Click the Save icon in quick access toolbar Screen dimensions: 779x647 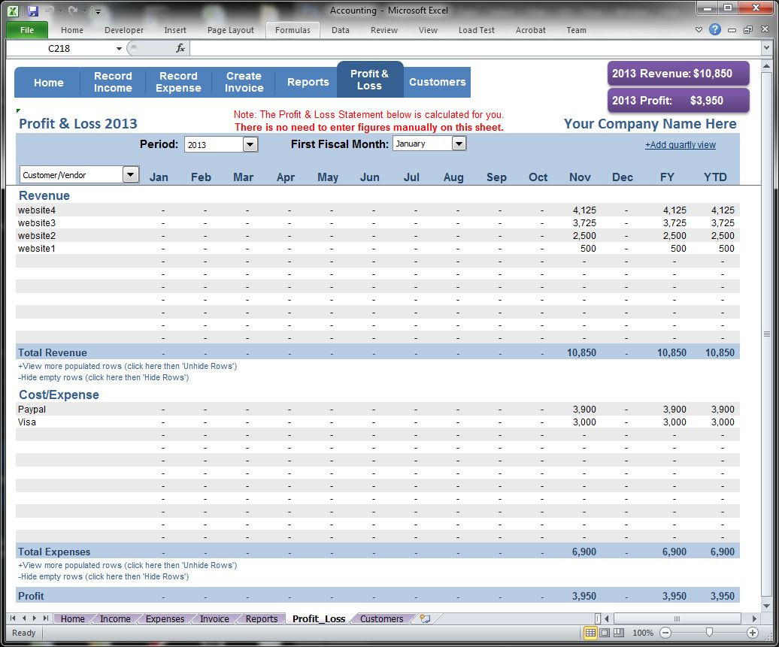pos(33,11)
